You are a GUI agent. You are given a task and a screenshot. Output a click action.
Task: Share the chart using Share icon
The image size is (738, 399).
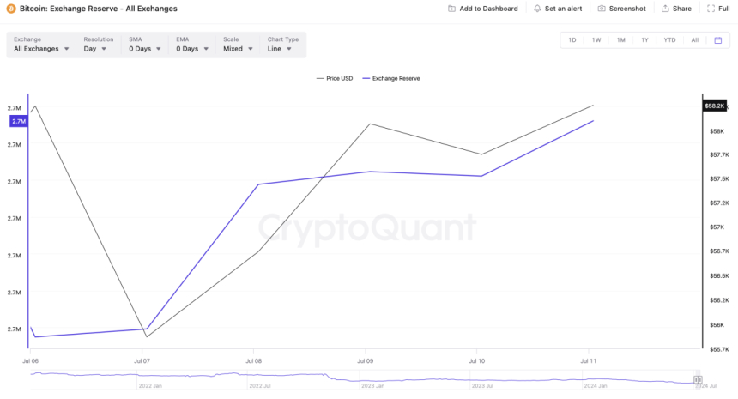pyautogui.click(x=665, y=9)
